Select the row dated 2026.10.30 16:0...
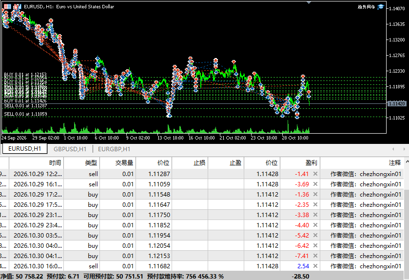Viewport: 409px width, 280px height. 202,266
